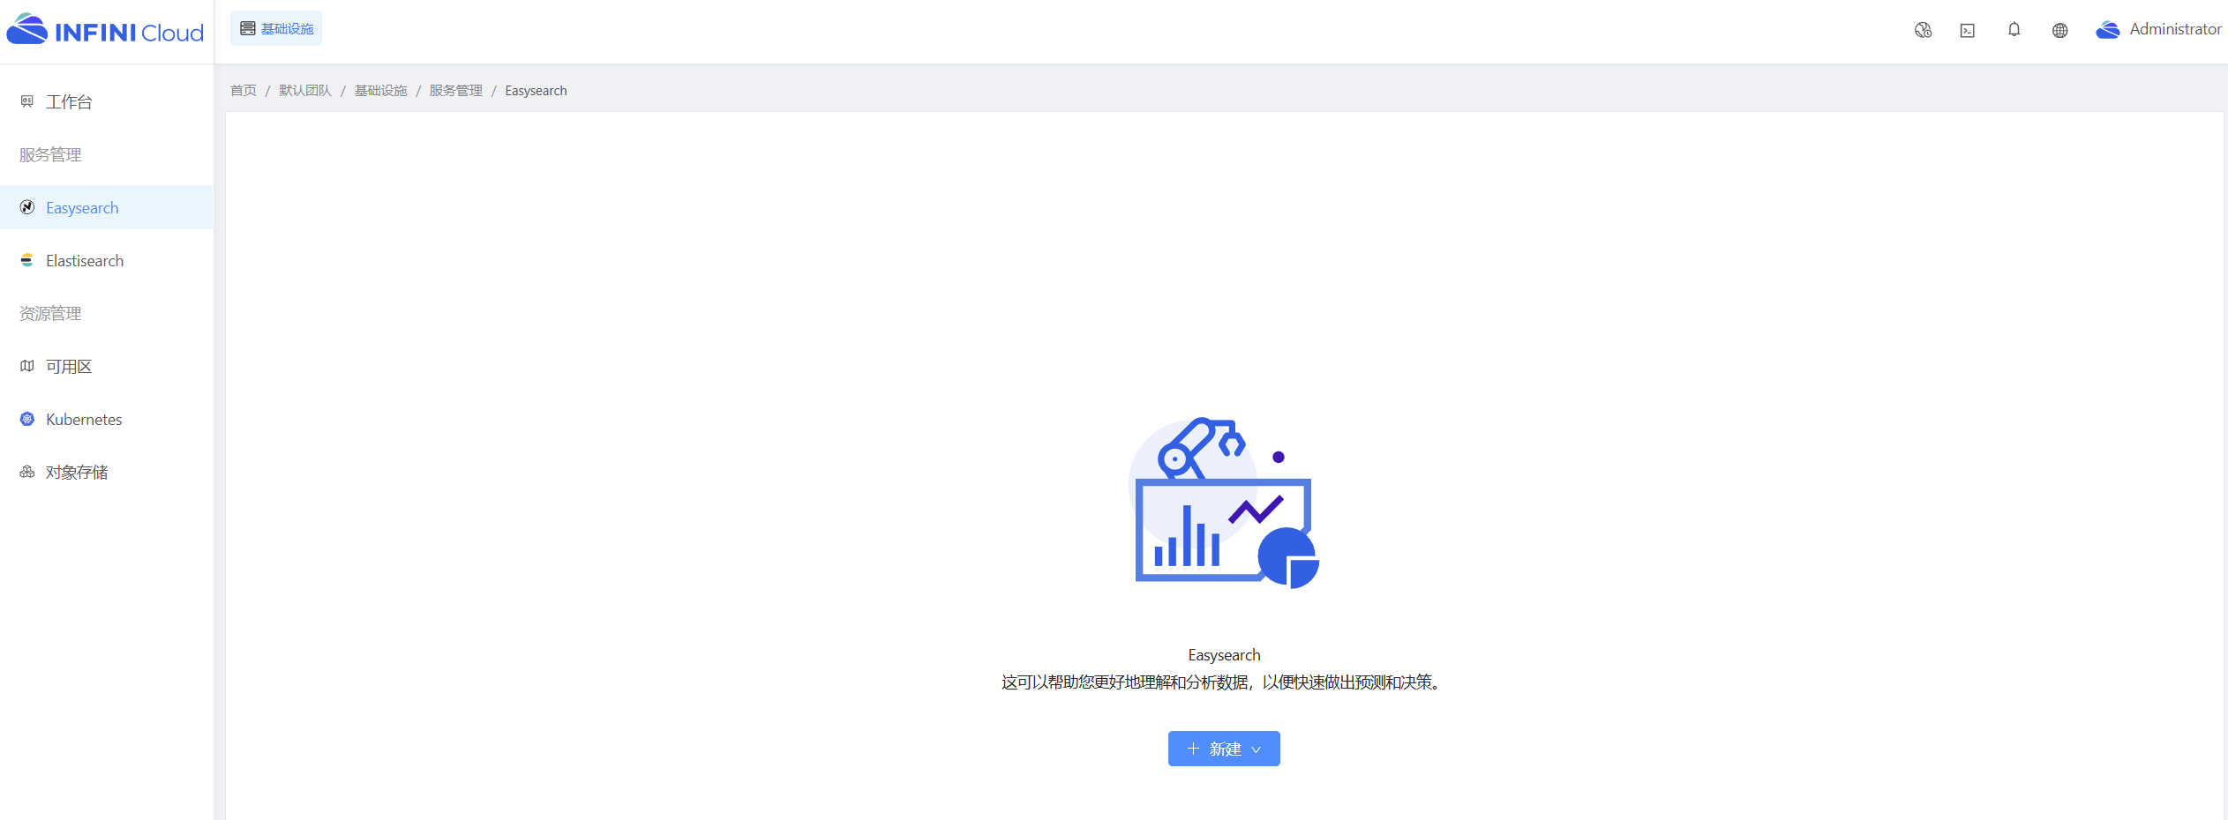Image resolution: width=2228 pixels, height=820 pixels.
Task: Click Easysearch breadcrumb text
Action: pos(536,91)
